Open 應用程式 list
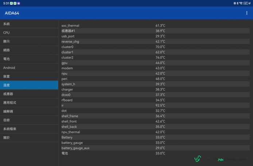The image size is (253, 166). [29, 103]
